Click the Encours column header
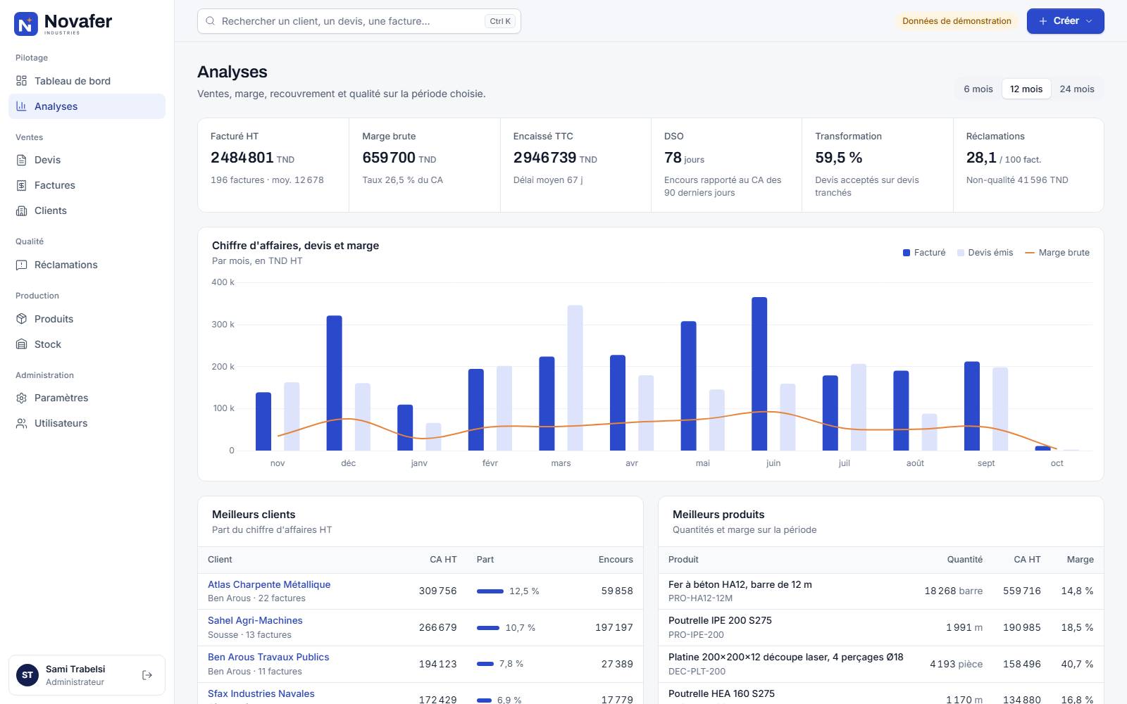The image size is (1127, 704). [x=616, y=560]
